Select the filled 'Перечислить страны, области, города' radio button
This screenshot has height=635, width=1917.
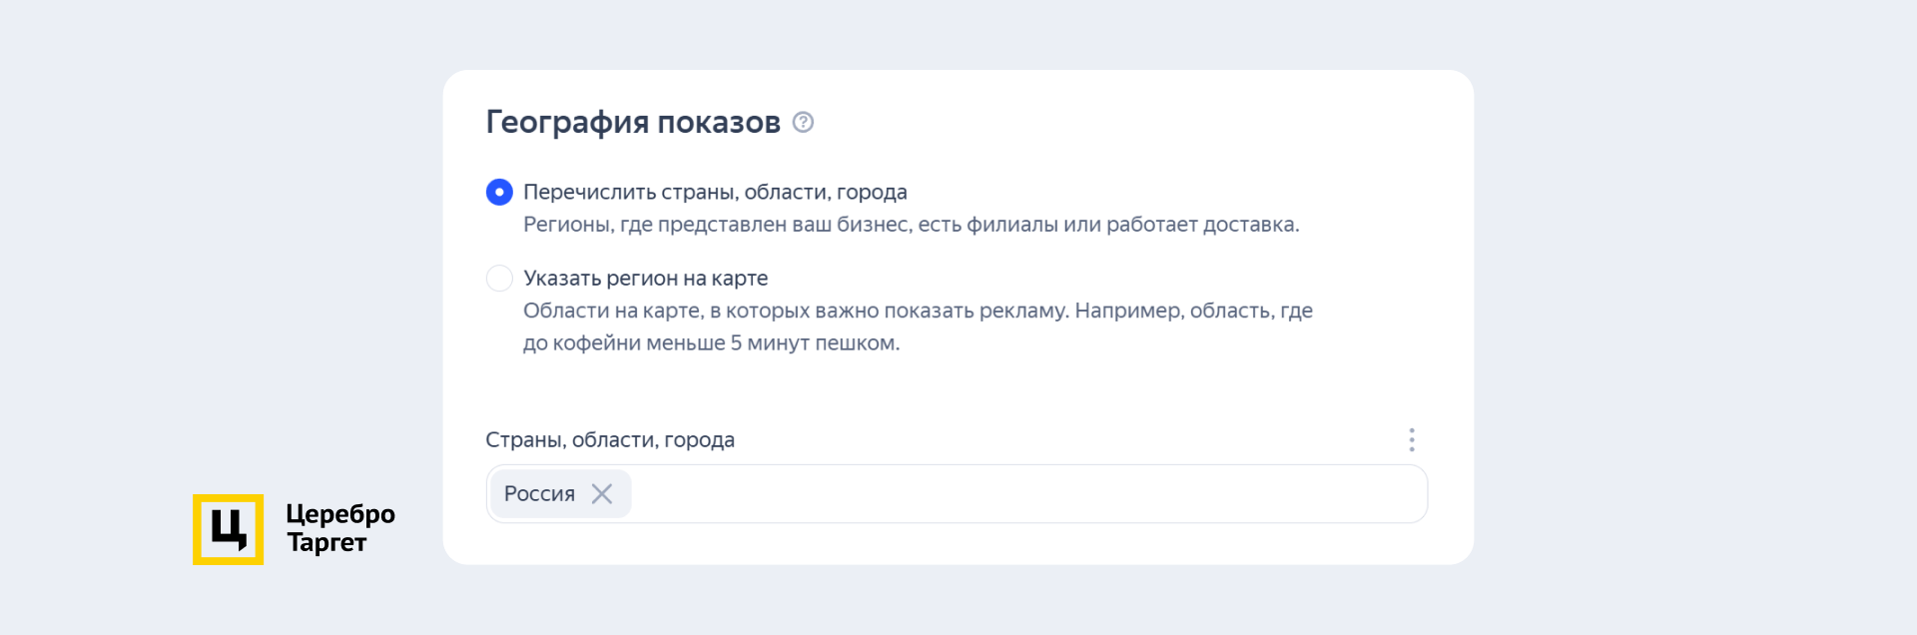pyautogui.click(x=499, y=192)
